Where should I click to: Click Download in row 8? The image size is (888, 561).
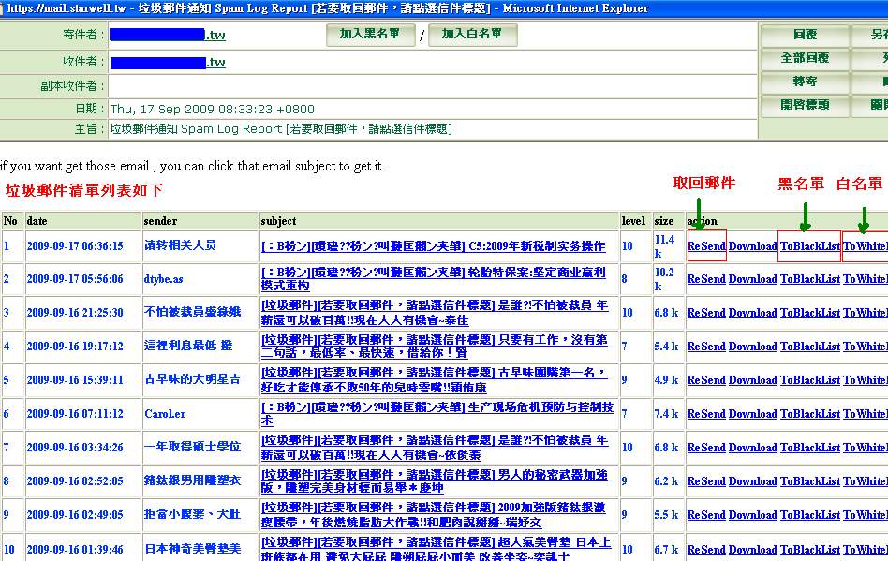point(753,481)
